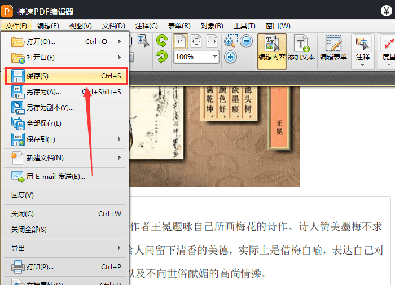Click the blue zoom in plus icon

click(x=230, y=56)
